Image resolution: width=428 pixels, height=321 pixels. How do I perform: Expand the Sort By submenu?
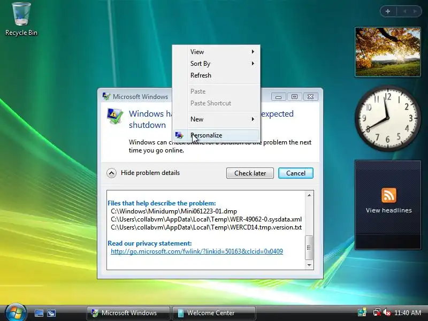216,64
